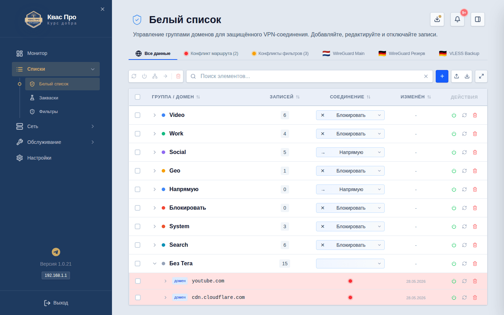Click the Telegram icon in sidebar
The height and width of the screenshot is (315, 504).
56,252
